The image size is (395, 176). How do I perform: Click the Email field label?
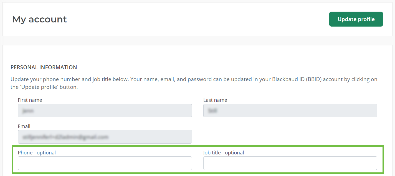click(24, 126)
